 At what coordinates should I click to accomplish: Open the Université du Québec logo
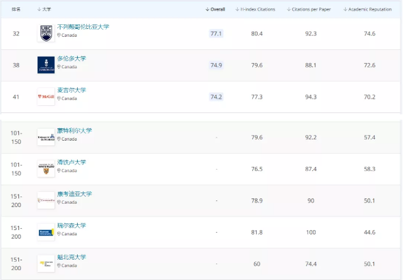tap(46, 264)
